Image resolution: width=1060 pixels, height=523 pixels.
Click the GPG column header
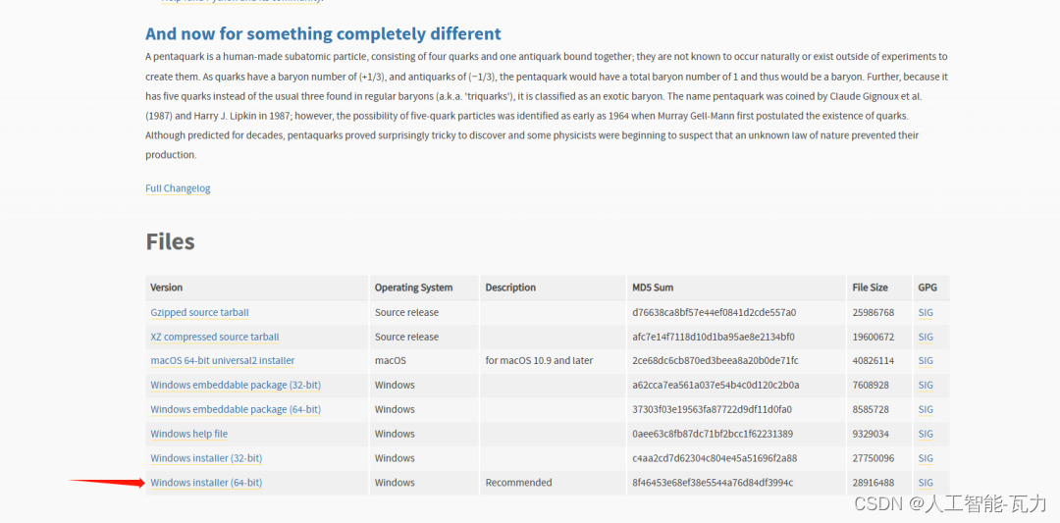tap(927, 288)
